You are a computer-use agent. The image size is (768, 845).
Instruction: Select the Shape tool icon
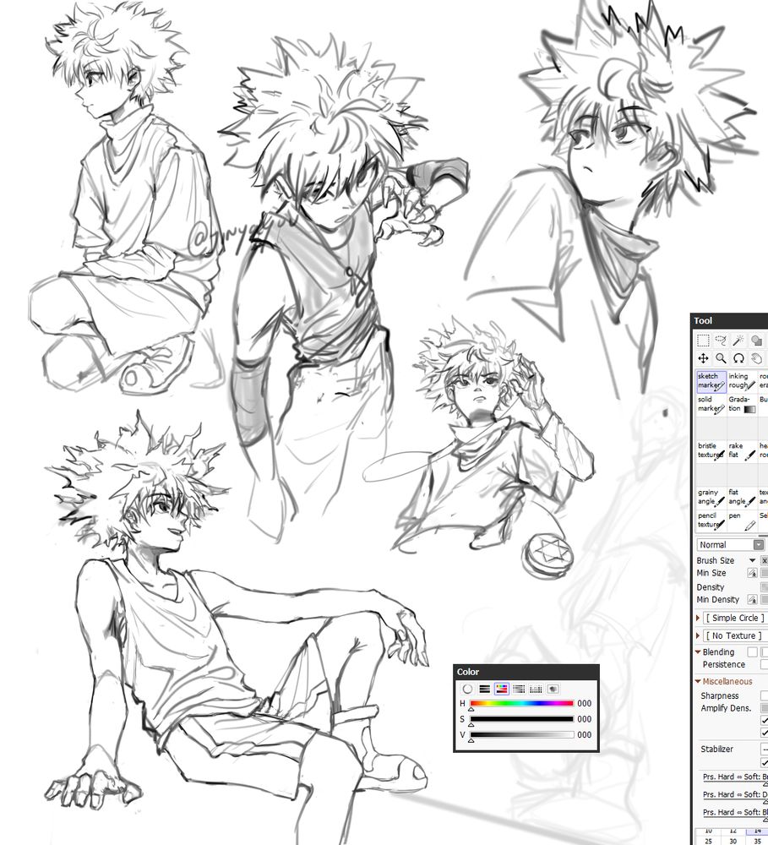(756, 340)
